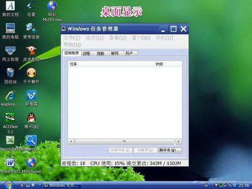
Task: Open the 选项(O) menu
Action: 95,38
